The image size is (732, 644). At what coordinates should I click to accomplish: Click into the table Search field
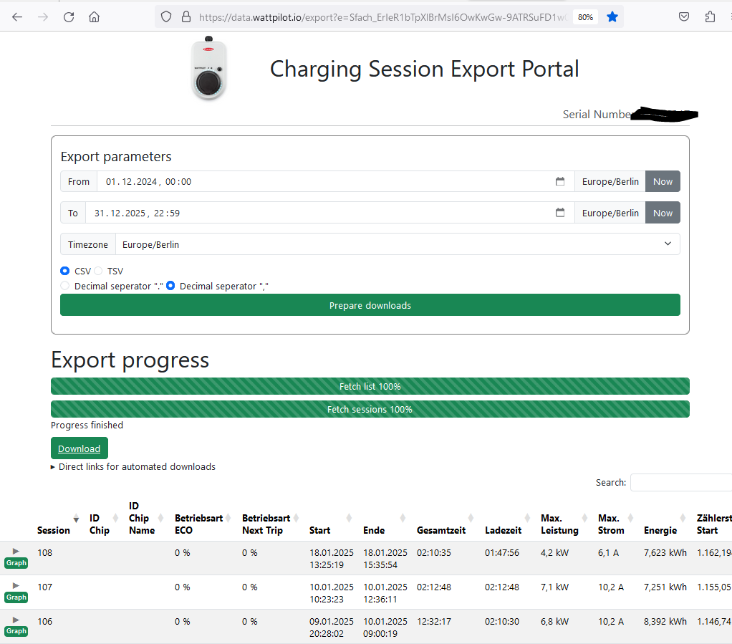click(x=680, y=483)
